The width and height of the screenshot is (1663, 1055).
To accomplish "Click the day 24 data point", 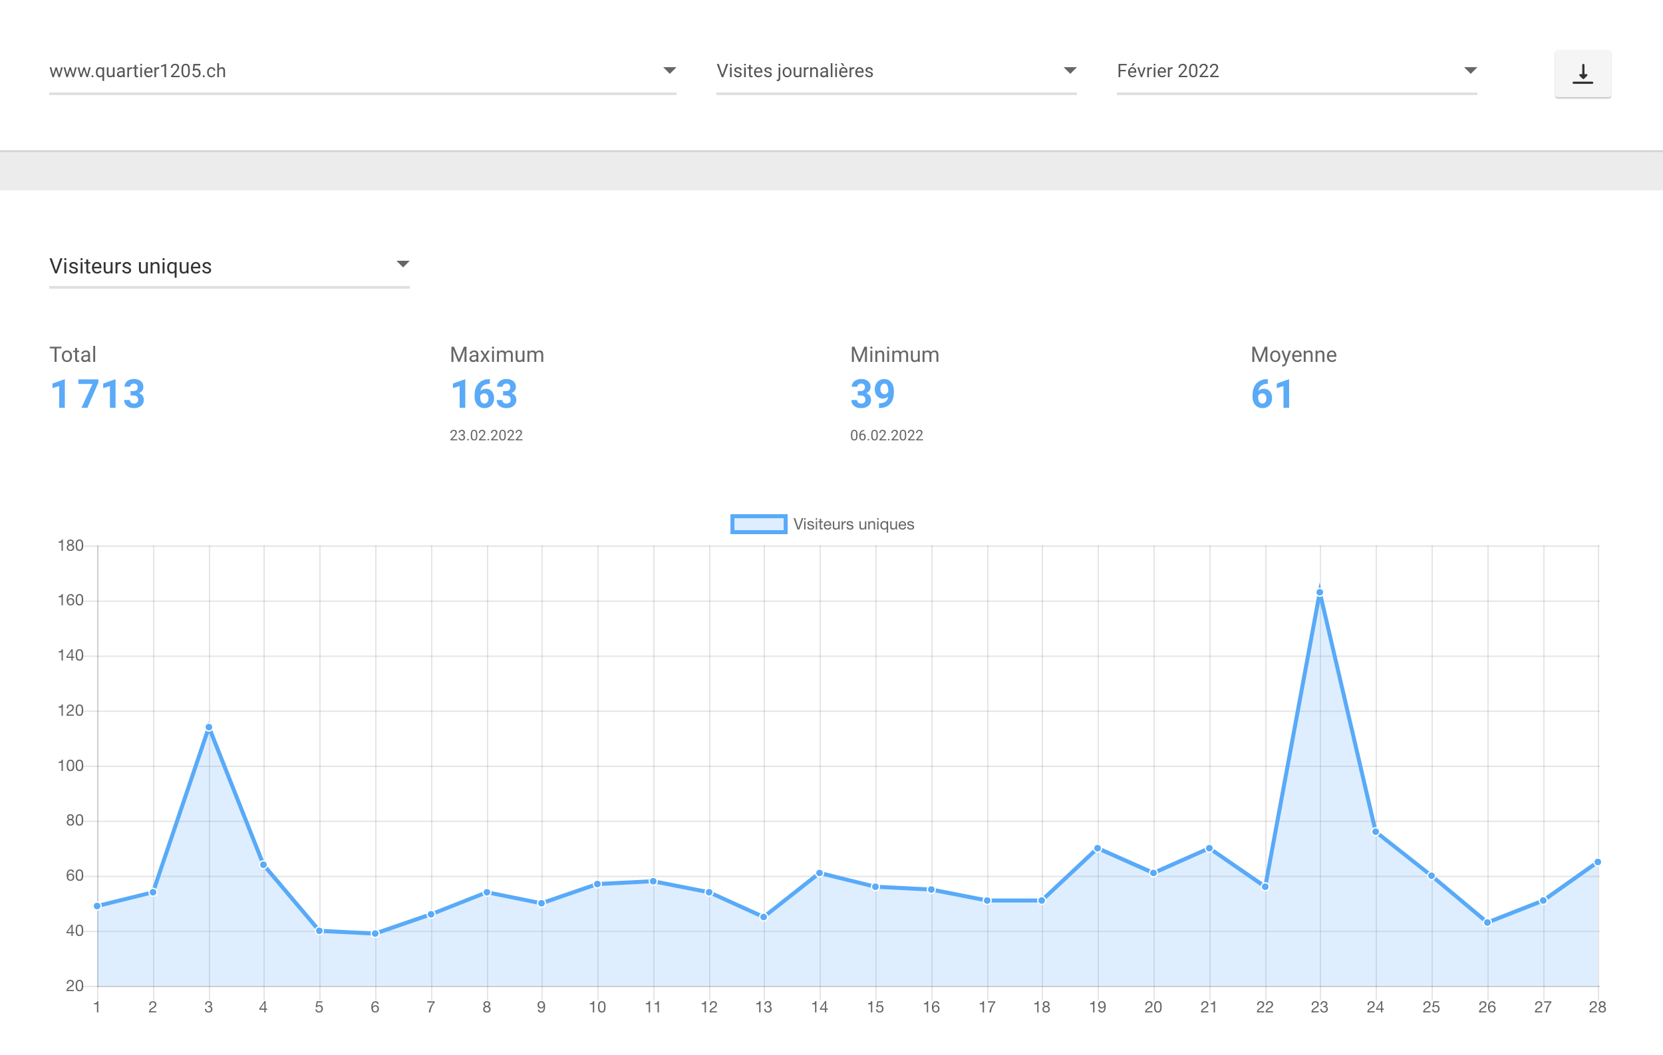I will coord(1376,832).
